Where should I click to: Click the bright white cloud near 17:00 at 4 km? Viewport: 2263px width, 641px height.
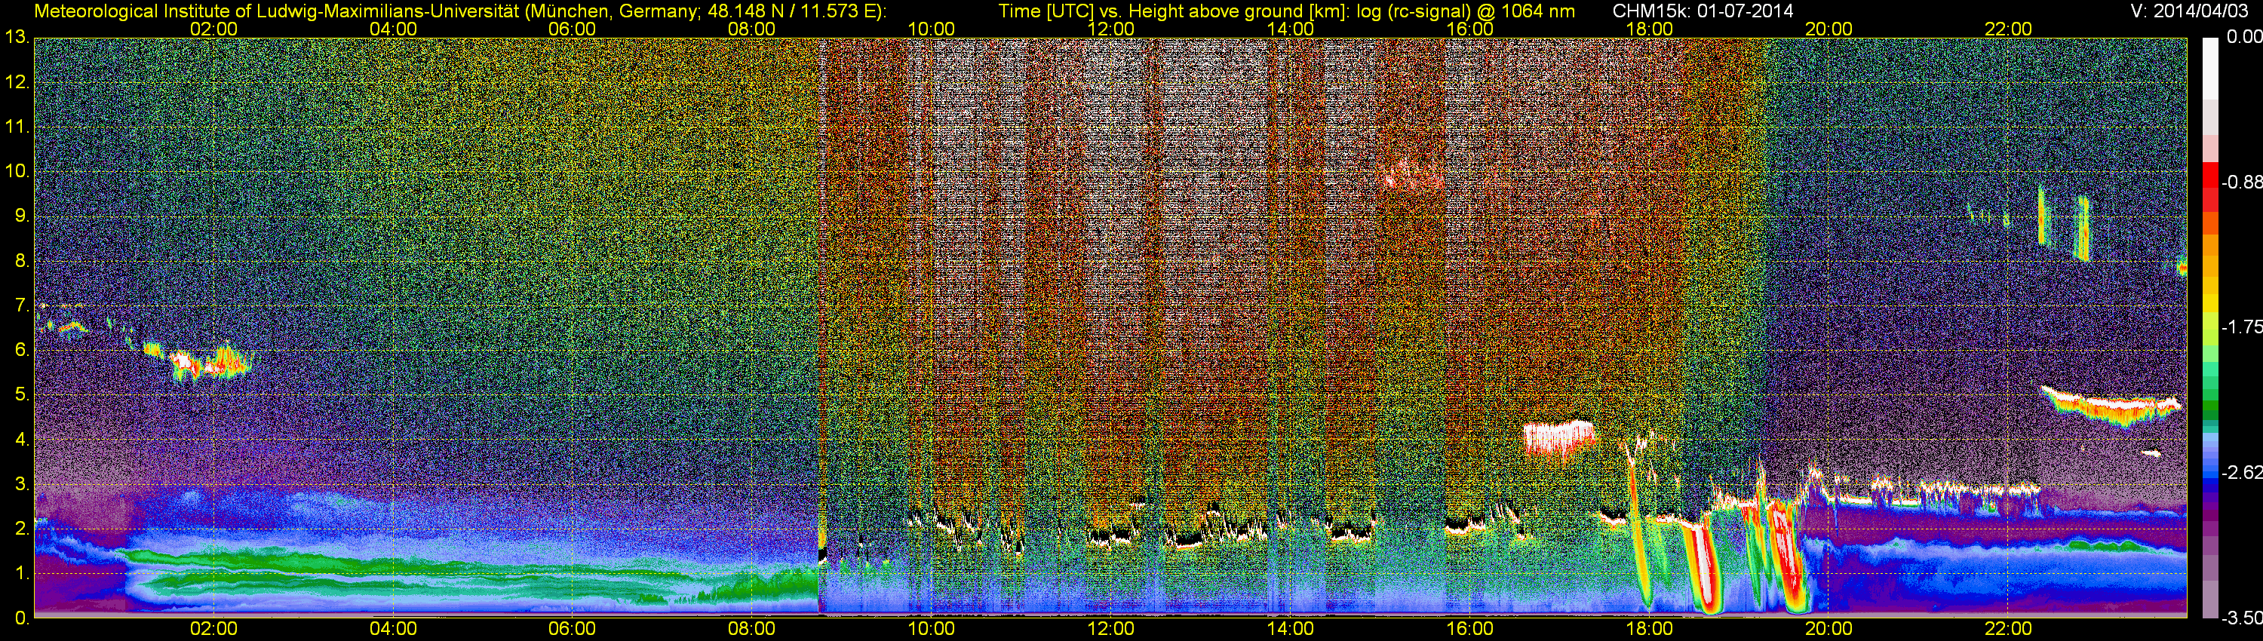[x=1558, y=437]
